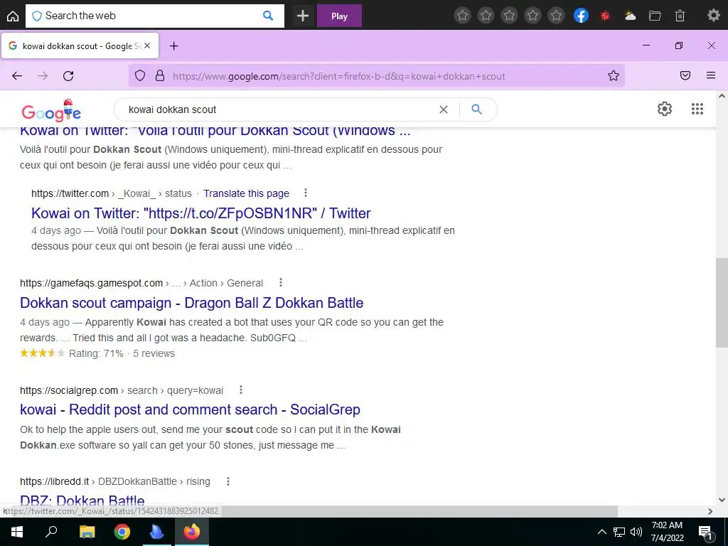Open Kowai on Twitter Voilà l'outil result

click(215, 131)
